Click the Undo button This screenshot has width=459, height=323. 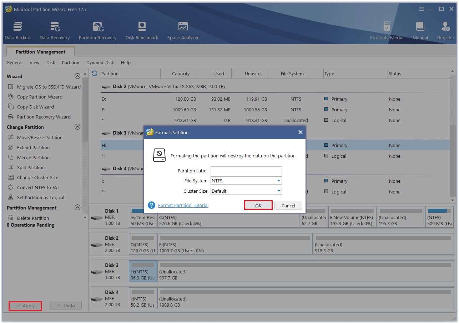(66, 306)
